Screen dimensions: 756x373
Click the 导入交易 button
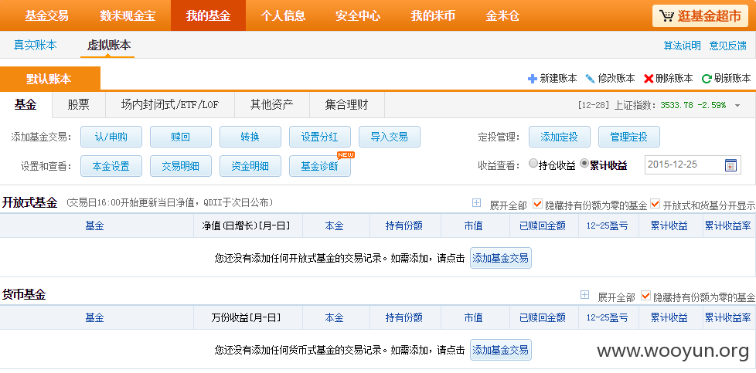pos(390,137)
